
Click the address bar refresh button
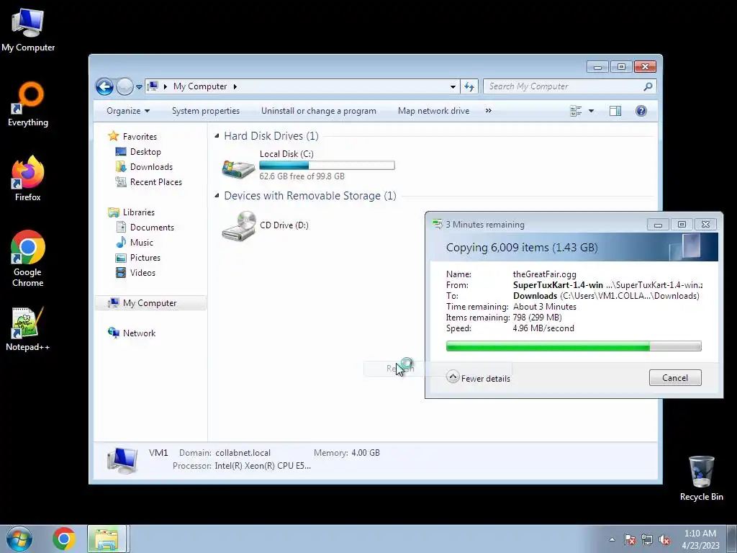(469, 86)
